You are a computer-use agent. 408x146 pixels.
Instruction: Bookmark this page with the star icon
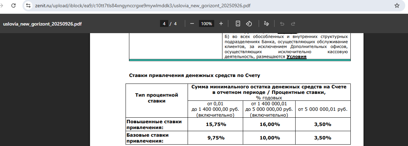point(397,6)
